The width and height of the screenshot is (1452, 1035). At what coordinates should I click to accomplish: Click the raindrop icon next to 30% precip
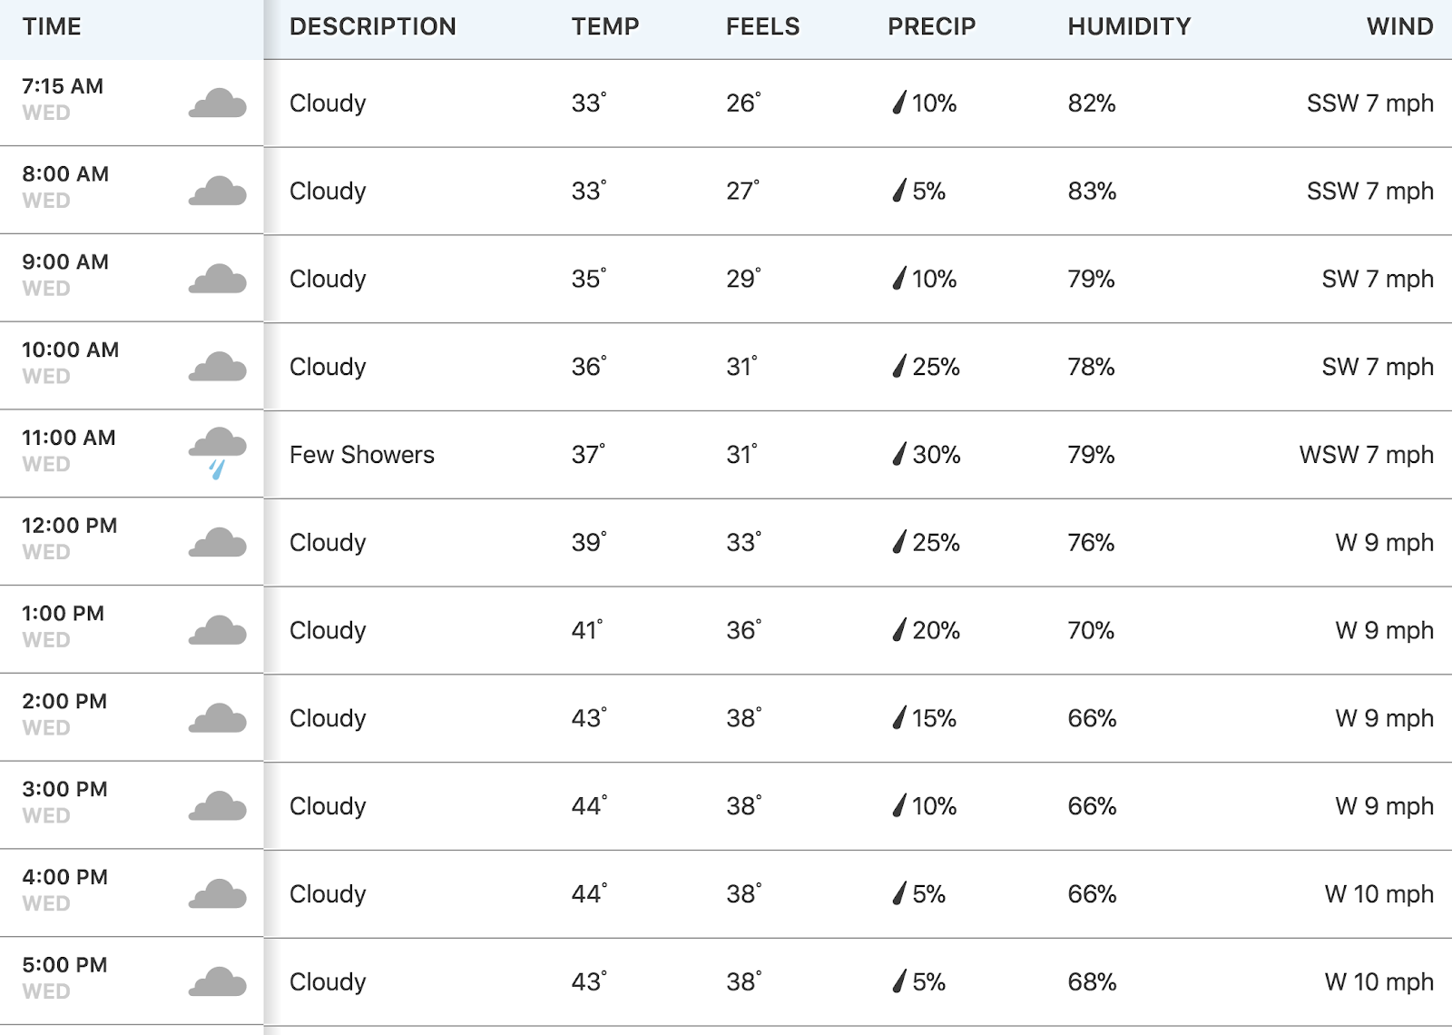coord(899,454)
